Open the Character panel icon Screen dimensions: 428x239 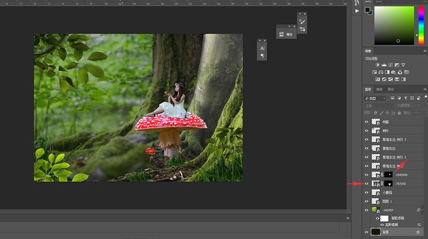[x=262, y=48]
